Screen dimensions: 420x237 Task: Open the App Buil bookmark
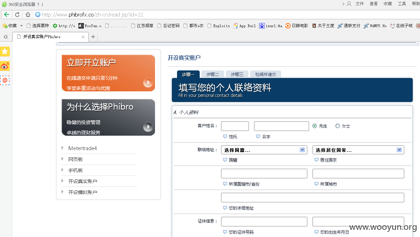245,26
